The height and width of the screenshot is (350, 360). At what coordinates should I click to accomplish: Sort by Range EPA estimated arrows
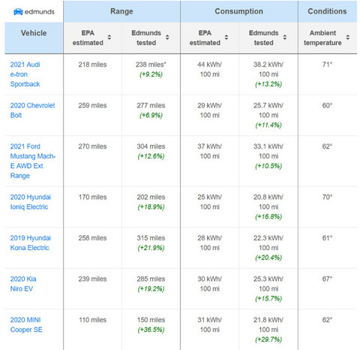[109, 38]
